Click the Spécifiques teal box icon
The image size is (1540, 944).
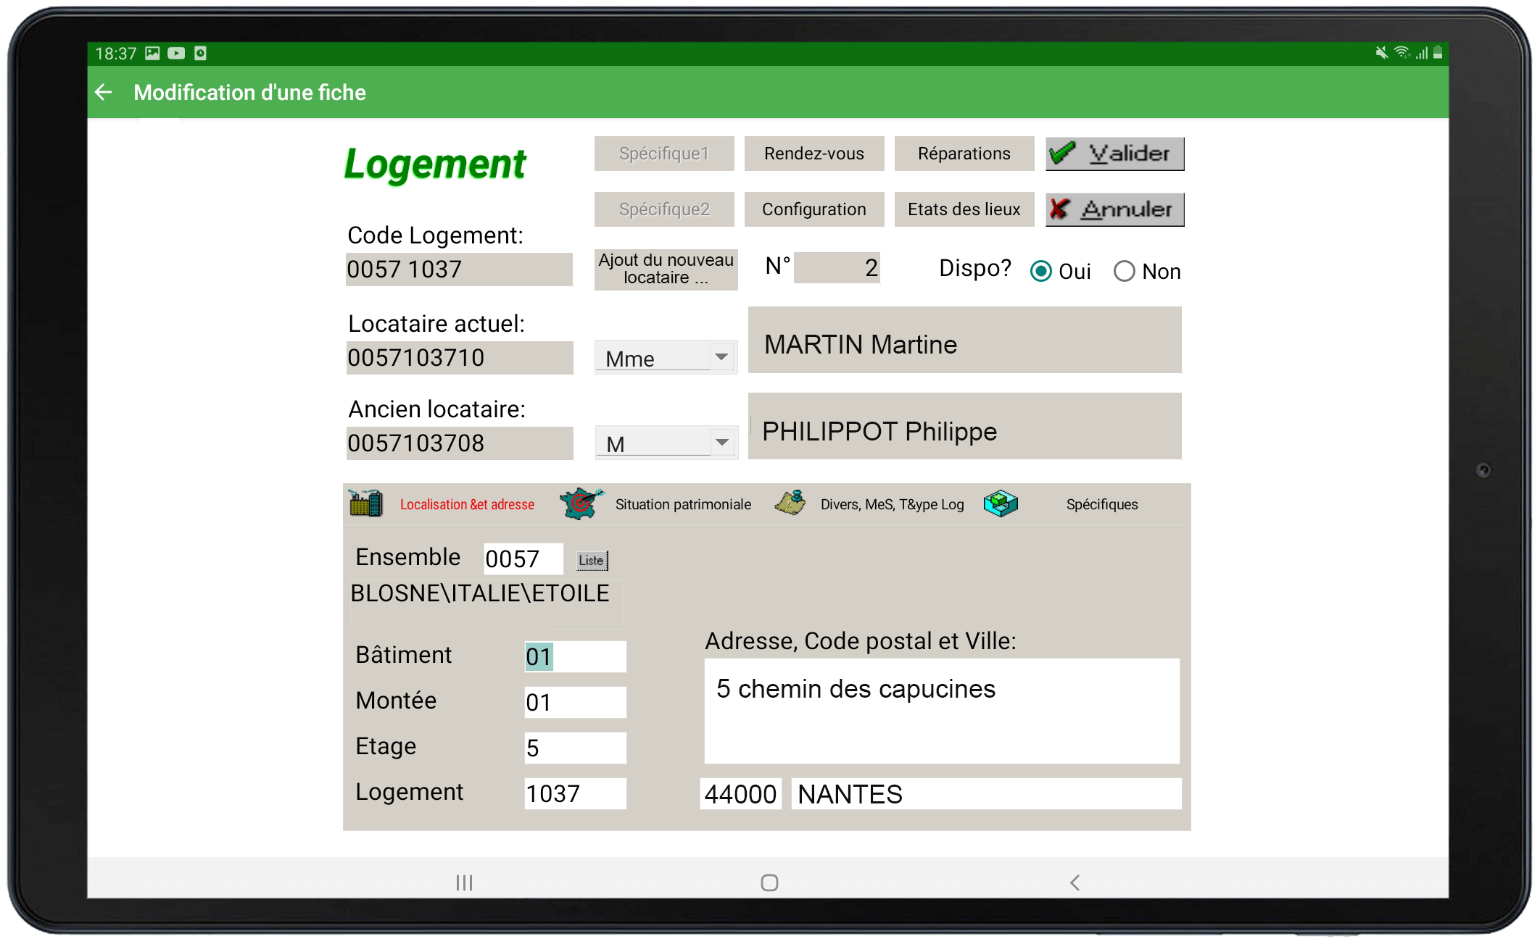(x=1001, y=504)
